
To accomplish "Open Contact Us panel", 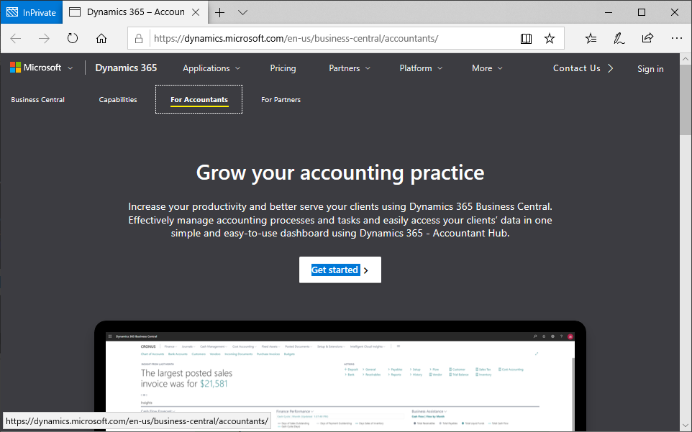I will 583,68.
